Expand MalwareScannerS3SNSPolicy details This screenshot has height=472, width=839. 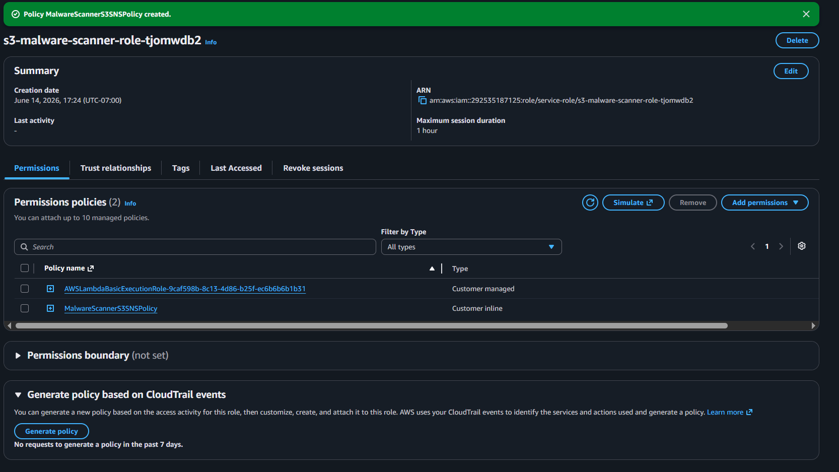50,308
